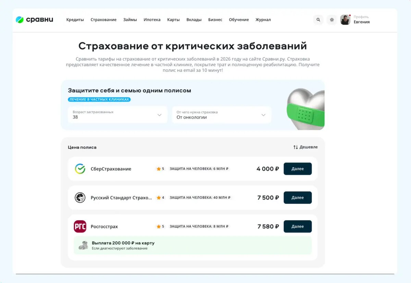Open the Бизнес menu
This screenshot has height=283, width=411.
[x=215, y=20]
